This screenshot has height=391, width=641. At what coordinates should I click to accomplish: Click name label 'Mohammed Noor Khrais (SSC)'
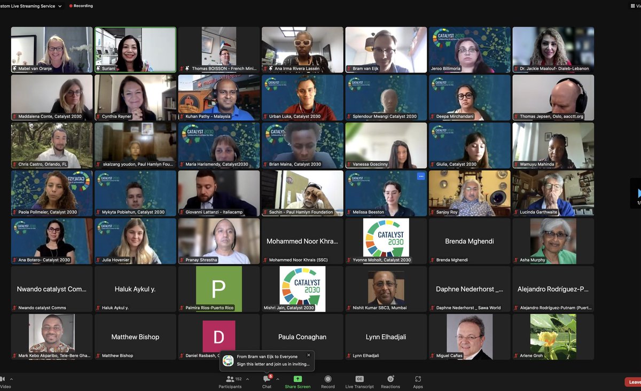[x=298, y=260]
